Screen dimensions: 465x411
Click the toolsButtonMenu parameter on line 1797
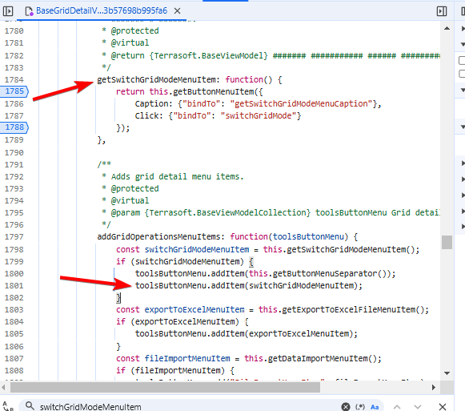pos(308,237)
